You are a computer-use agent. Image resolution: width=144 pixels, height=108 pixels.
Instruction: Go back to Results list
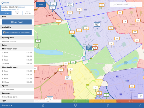click(5, 3)
